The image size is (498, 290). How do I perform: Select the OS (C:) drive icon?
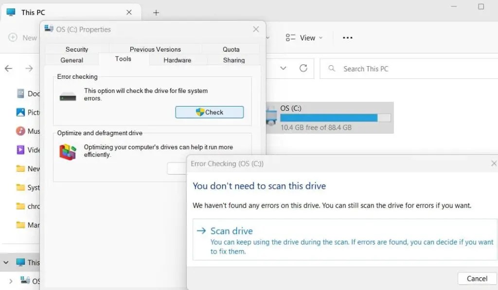click(x=272, y=117)
